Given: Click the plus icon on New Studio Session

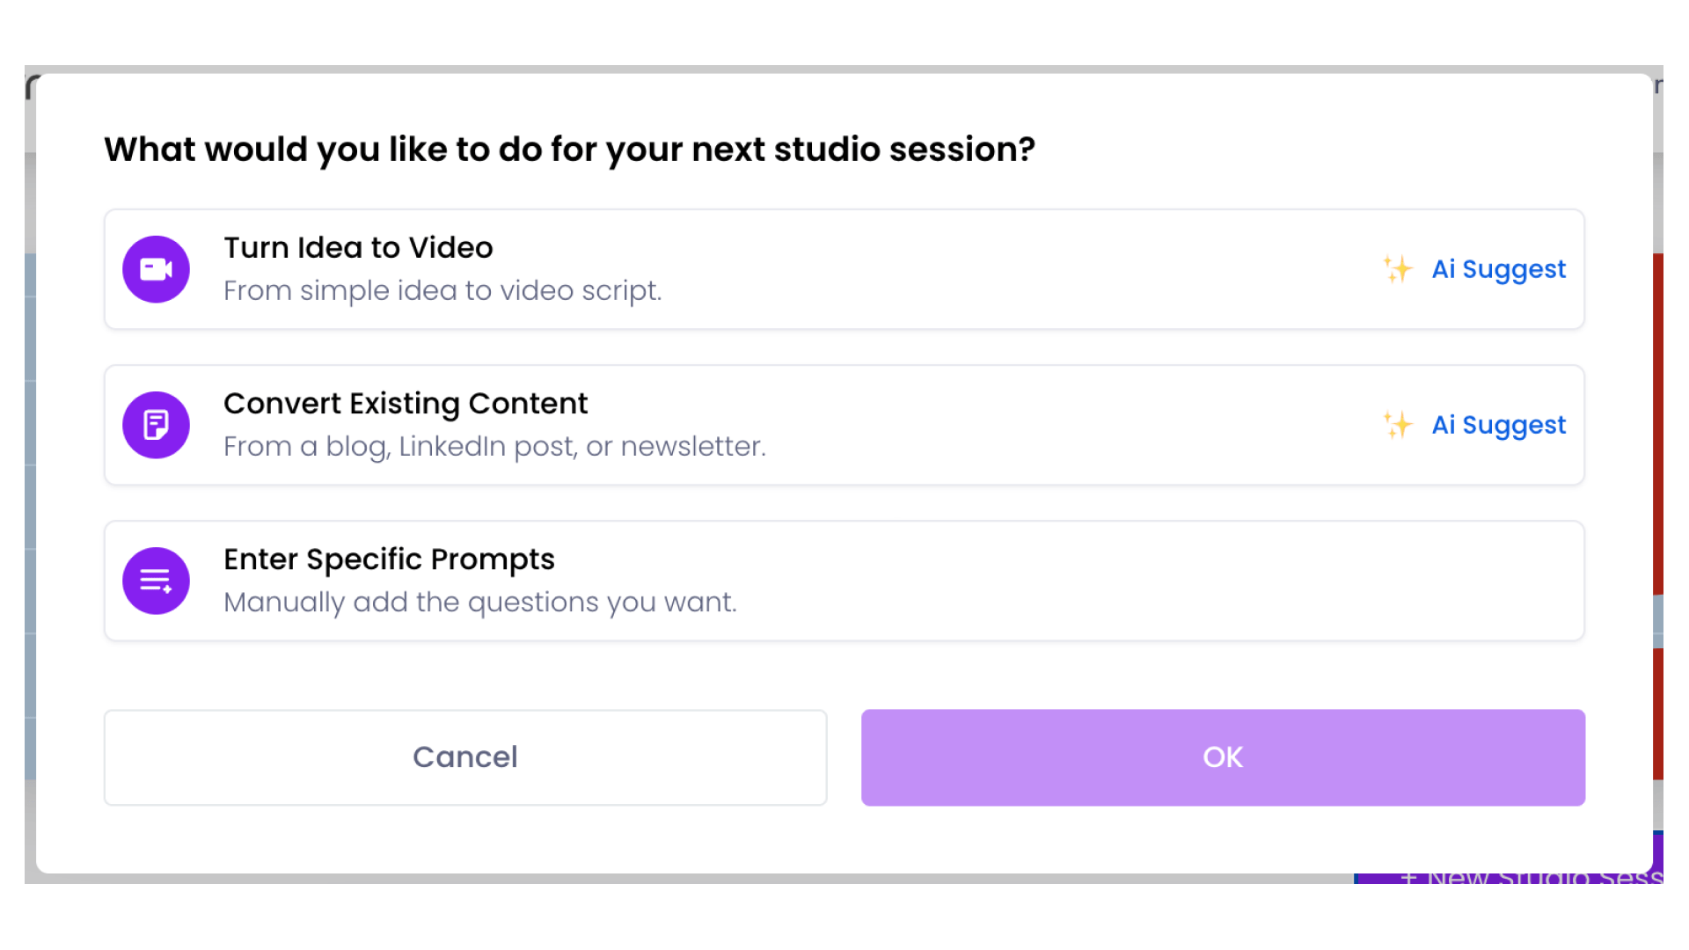Looking at the screenshot, I should click(1408, 878).
